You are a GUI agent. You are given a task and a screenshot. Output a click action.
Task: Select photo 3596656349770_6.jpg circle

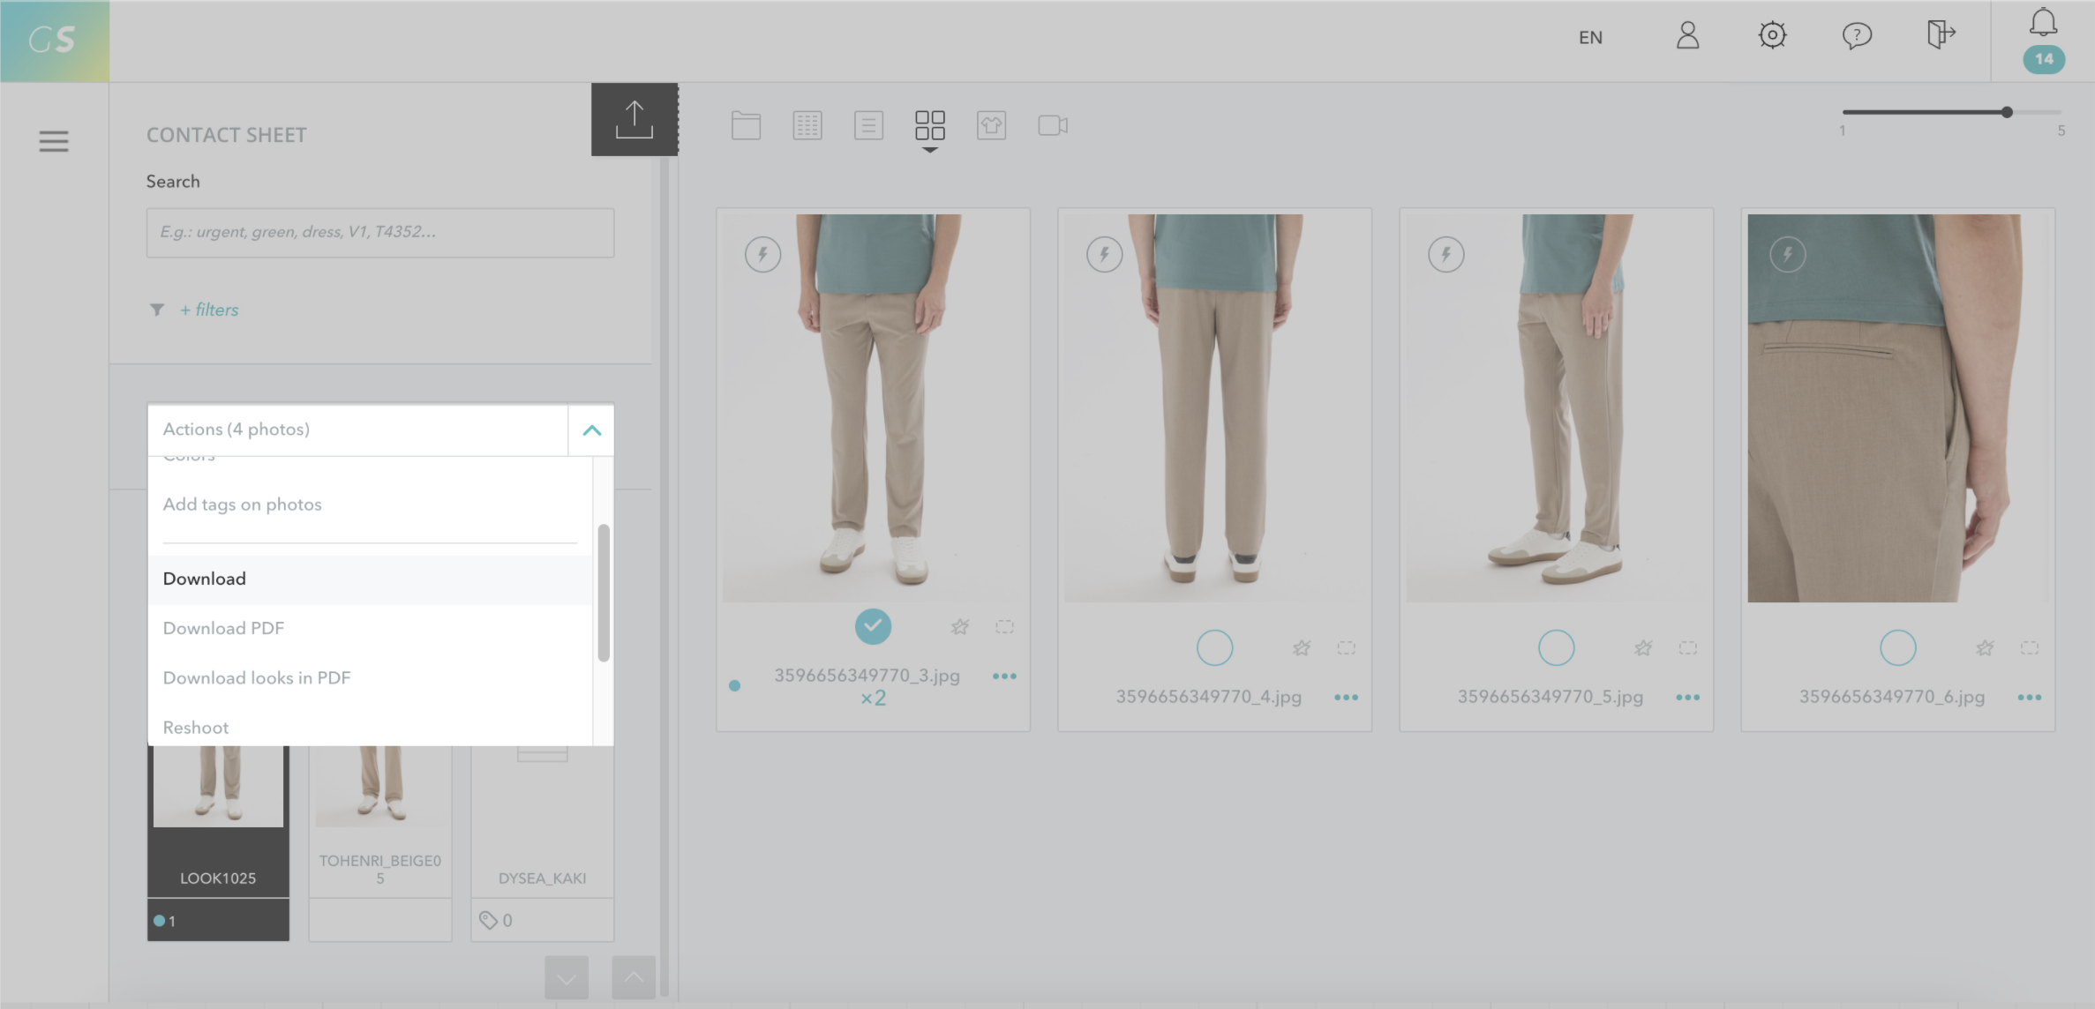click(1897, 647)
